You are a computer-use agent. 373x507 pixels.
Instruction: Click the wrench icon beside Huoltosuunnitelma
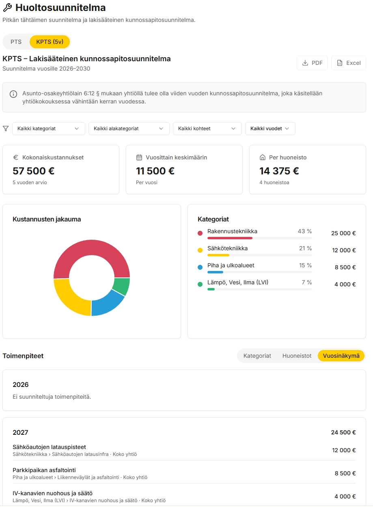(7, 7)
